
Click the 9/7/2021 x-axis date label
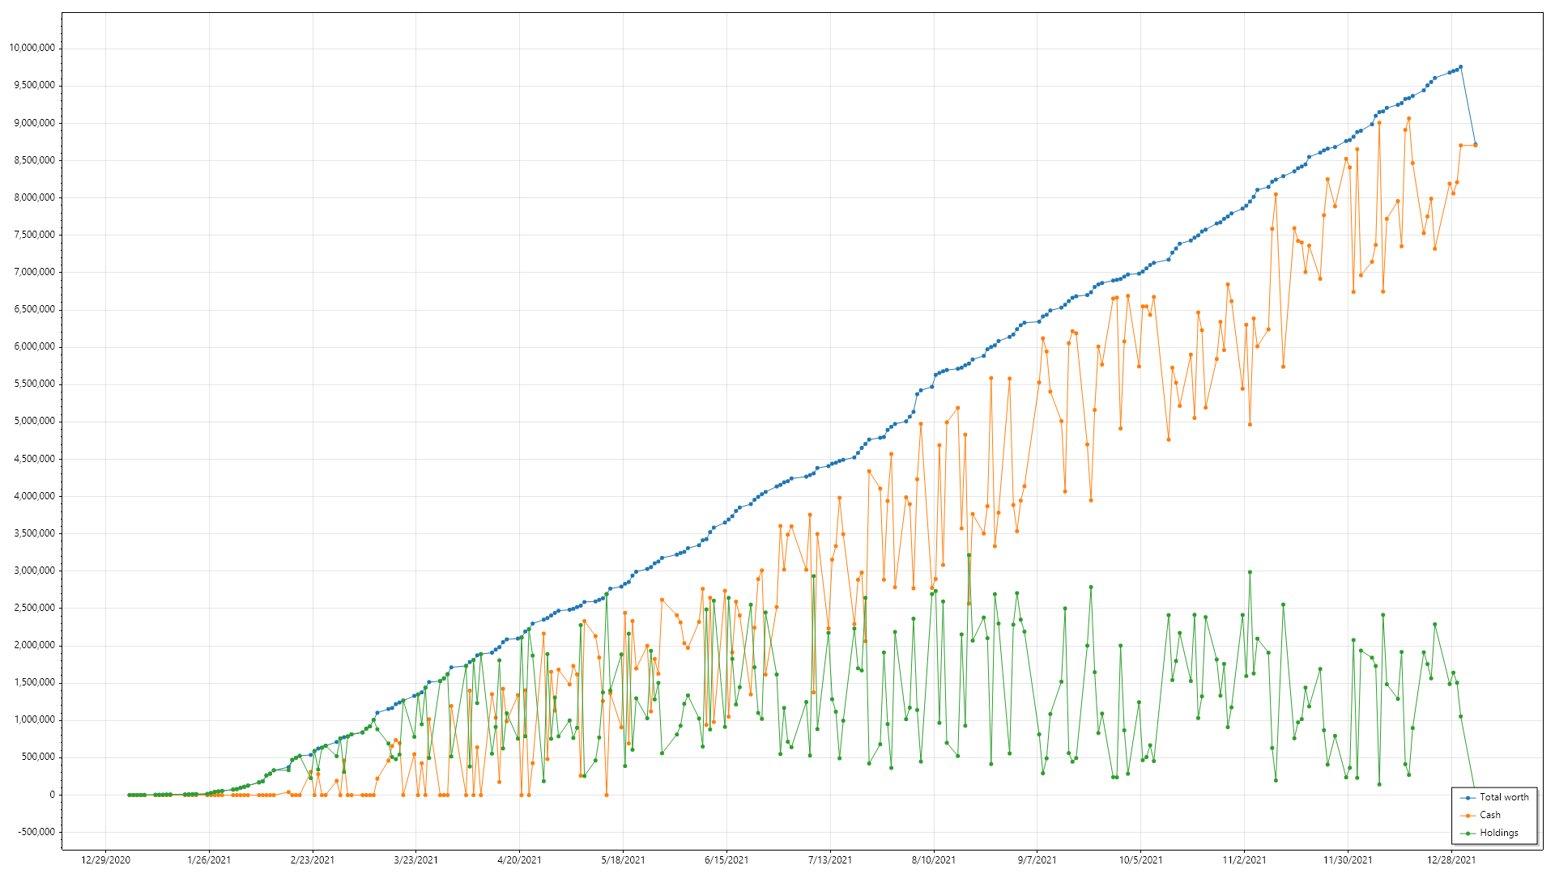tap(1037, 860)
